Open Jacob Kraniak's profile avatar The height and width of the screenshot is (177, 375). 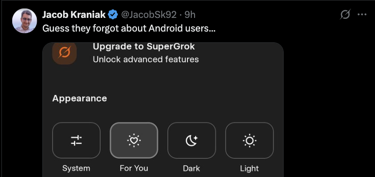tap(24, 21)
